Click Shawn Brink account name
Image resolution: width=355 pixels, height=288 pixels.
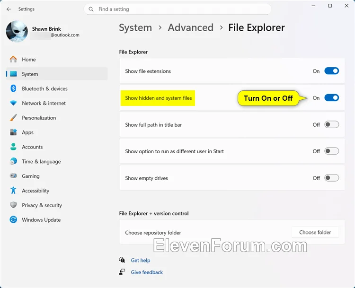[x=46, y=29]
